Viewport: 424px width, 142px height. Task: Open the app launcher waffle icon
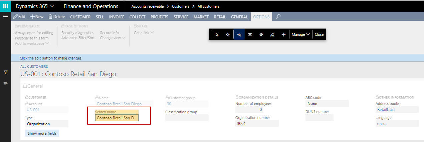tap(5, 6)
